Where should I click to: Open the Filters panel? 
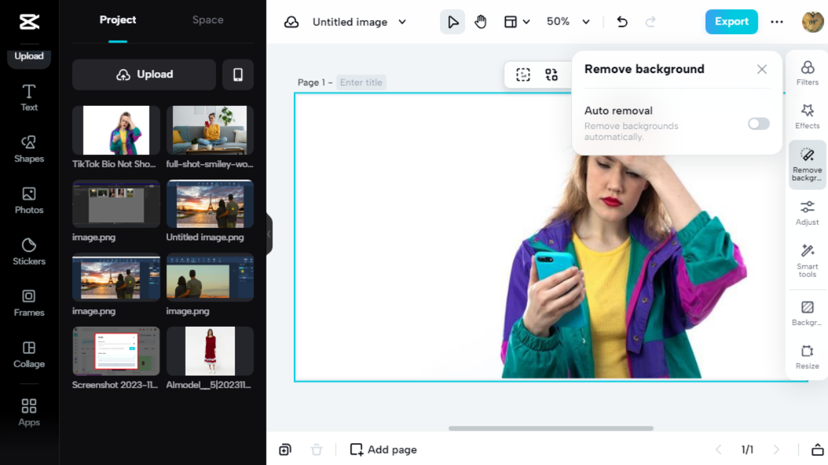pos(807,73)
